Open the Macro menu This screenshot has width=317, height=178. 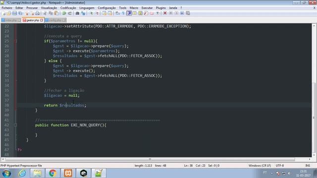(x=134, y=8)
